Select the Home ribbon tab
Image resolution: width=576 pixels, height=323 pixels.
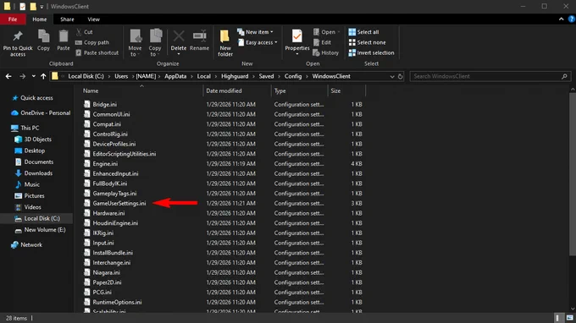[x=39, y=19]
